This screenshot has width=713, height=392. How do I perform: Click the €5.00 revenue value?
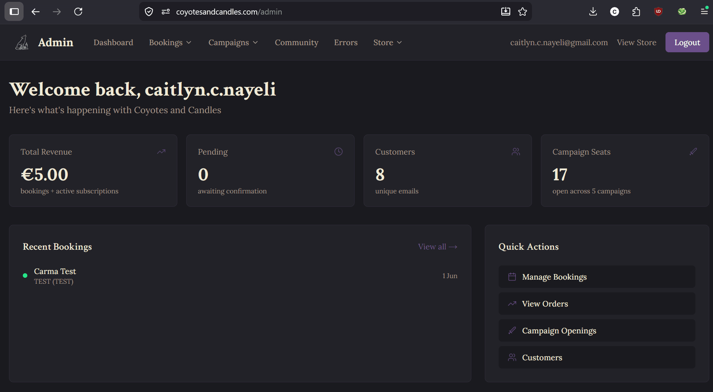click(45, 174)
